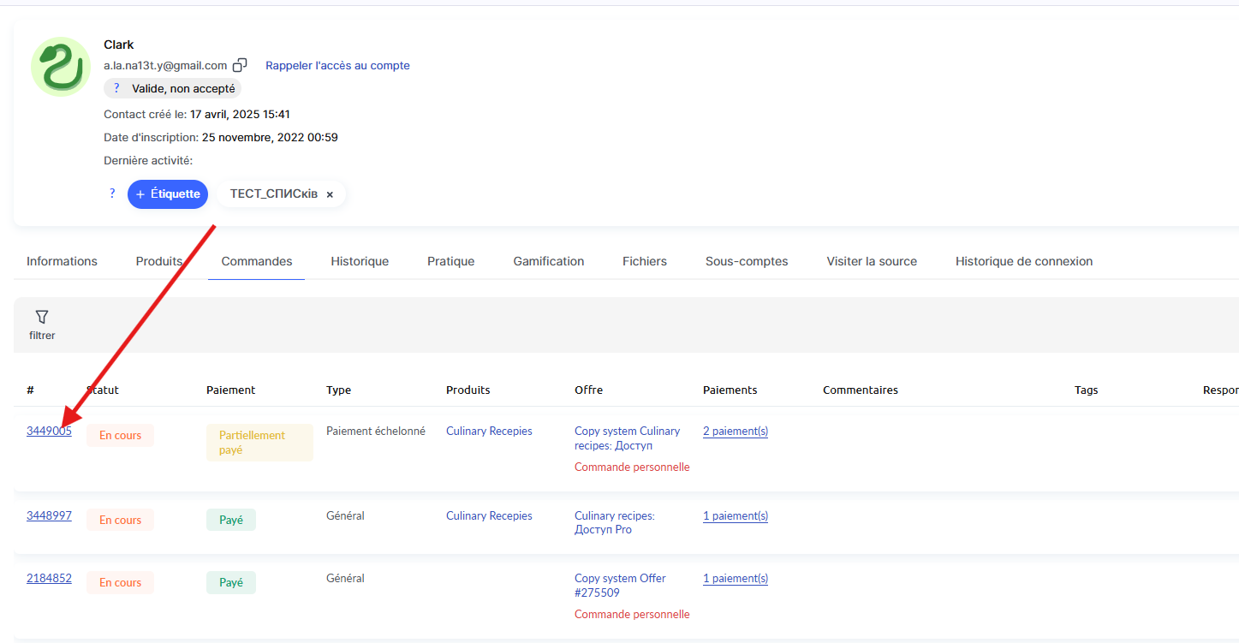This screenshot has height=643, width=1239.
Task: Click the 2 paiement(s) link
Action: 735,432
